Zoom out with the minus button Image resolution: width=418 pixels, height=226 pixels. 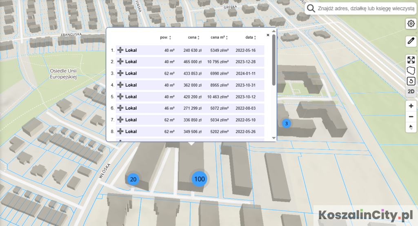[411, 117]
